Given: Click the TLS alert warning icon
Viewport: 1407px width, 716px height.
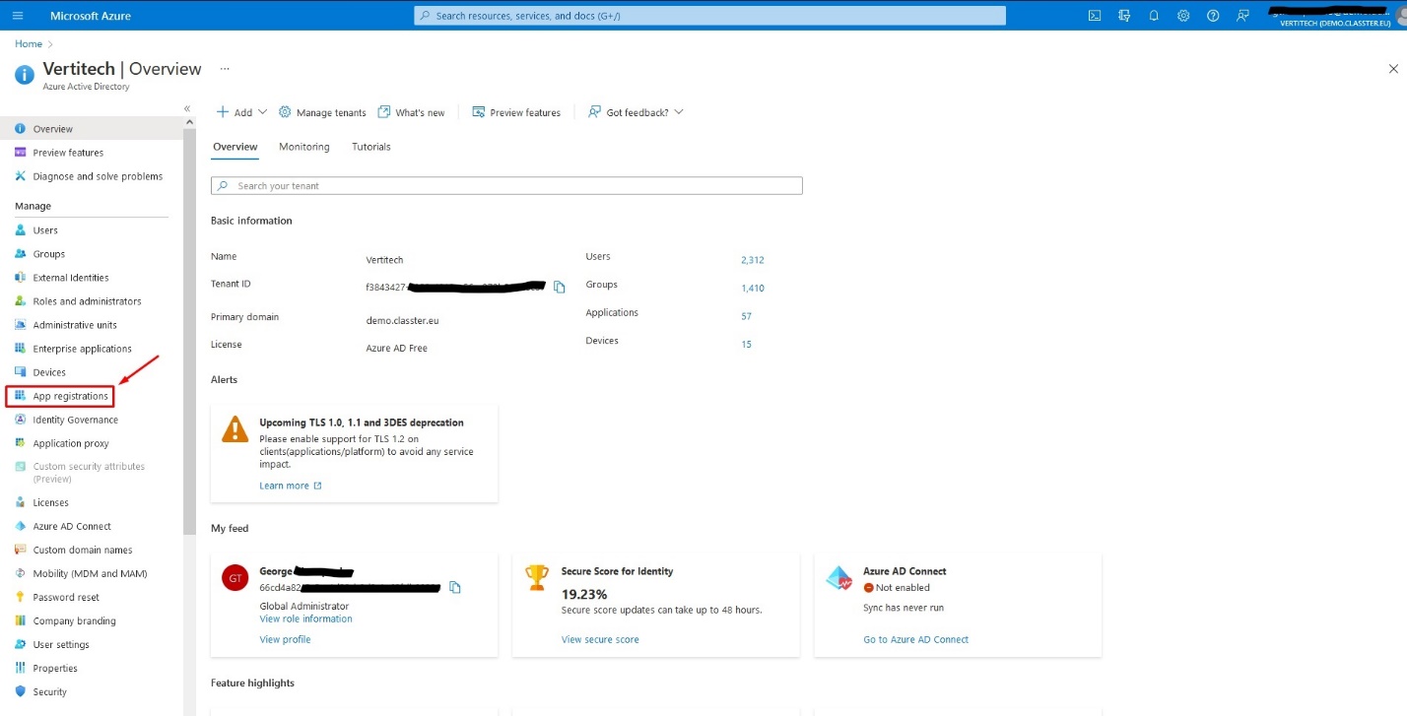Looking at the screenshot, I should [235, 428].
